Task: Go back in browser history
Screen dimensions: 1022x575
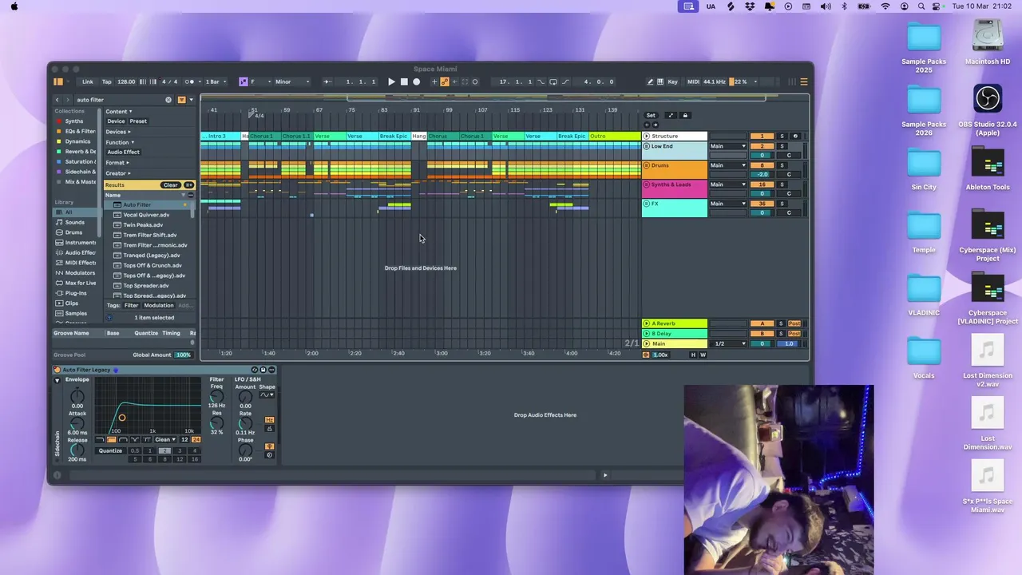Action: 57,100
